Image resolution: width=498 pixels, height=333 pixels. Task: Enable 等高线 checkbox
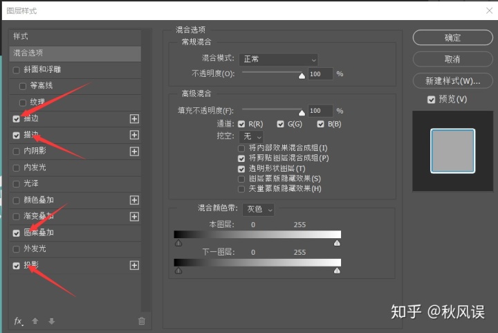pos(23,86)
